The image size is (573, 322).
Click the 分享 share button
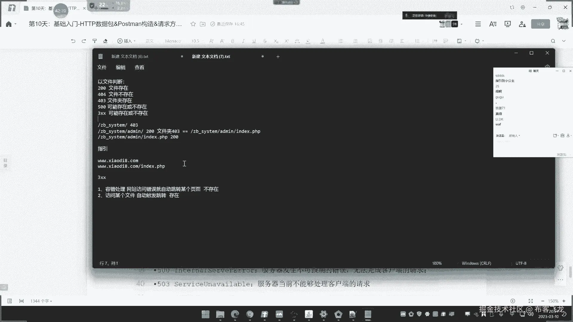pos(540,24)
